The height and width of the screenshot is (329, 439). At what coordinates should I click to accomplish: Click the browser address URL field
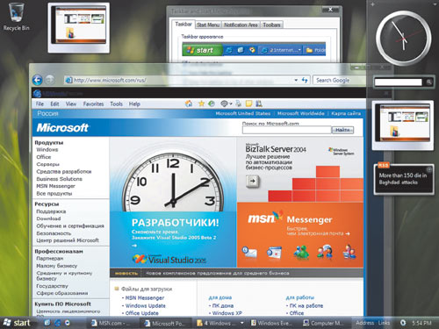[182, 80]
